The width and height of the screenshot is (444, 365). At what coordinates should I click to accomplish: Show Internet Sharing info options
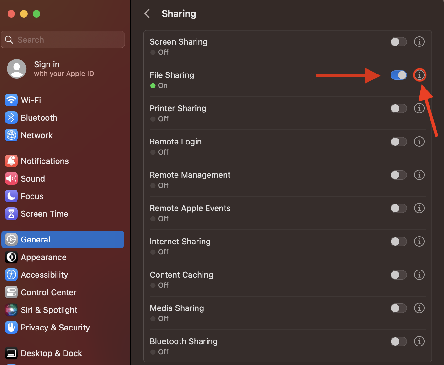[x=419, y=242]
